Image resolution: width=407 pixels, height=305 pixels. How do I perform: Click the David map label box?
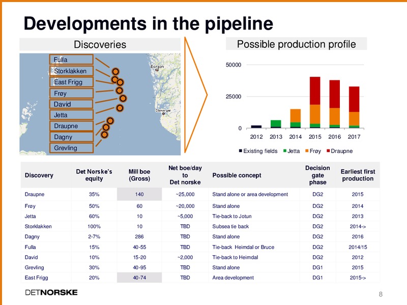click(x=71, y=104)
